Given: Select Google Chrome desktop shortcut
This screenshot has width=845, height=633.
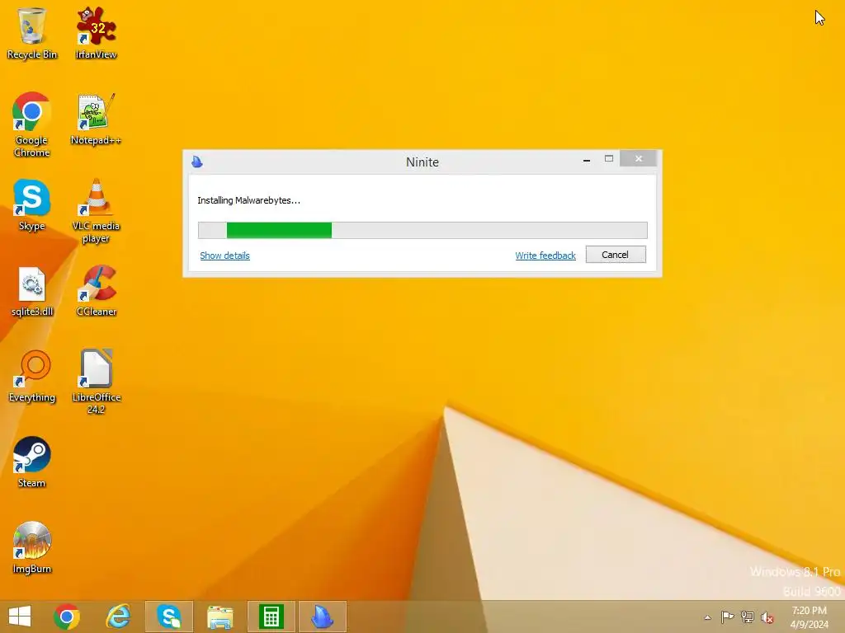Looking at the screenshot, I should [x=32, y=125].
